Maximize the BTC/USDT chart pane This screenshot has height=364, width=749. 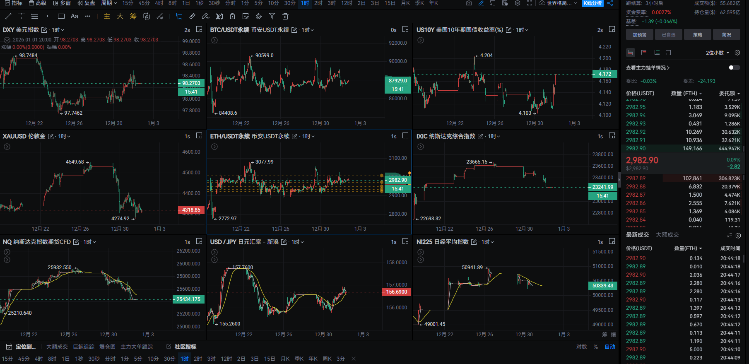[x=405, y=29]
